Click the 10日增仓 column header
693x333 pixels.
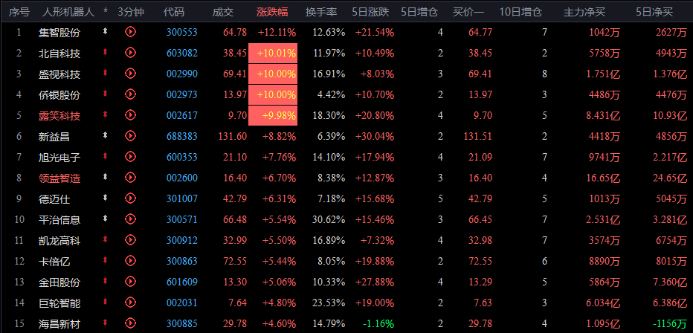point(520,12)
